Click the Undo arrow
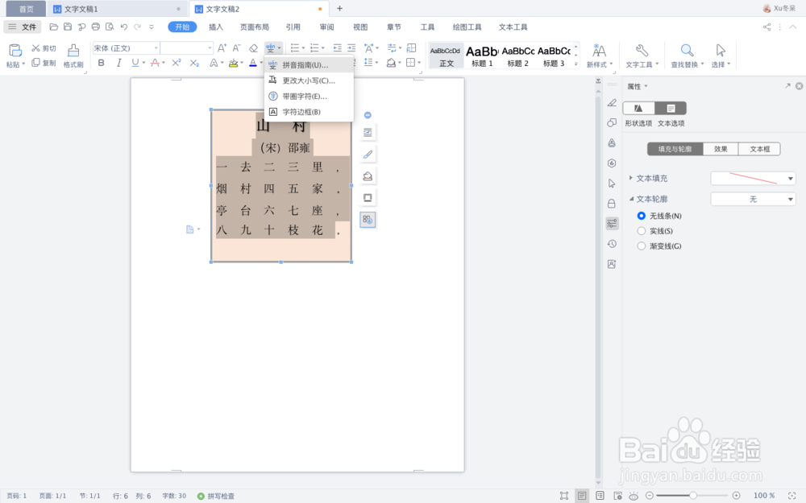 [123, 27]
